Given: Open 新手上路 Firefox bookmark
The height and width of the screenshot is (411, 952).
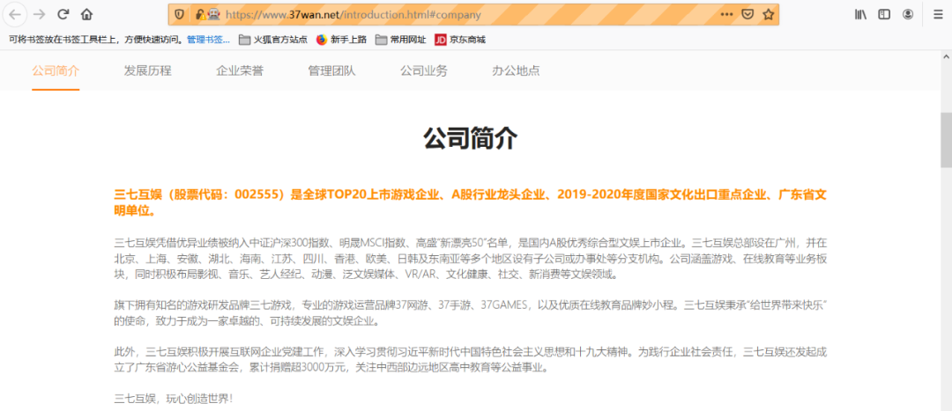Looking at the screenshot, I should (x=341, y=40).
